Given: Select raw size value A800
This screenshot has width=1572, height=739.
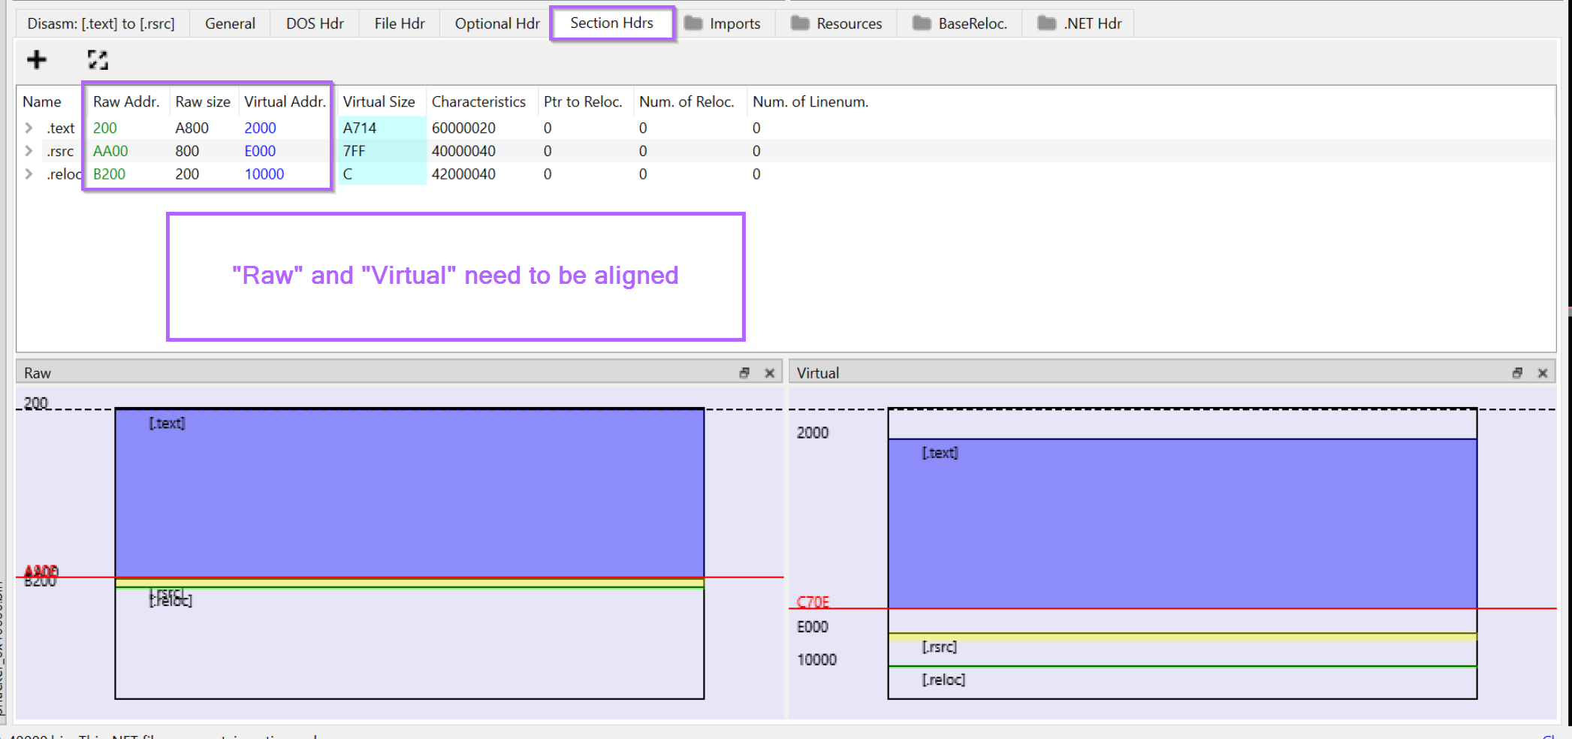Looking at the screenshot, I should tap(192, 128).
